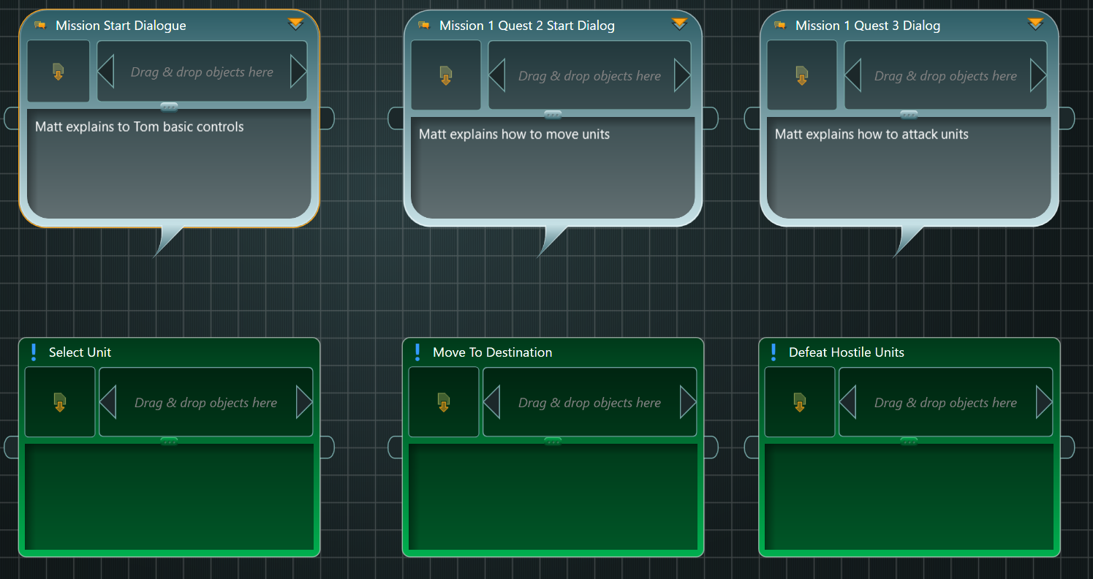Click the output connector of Defeat Hostile Units

pos(1067,447)
